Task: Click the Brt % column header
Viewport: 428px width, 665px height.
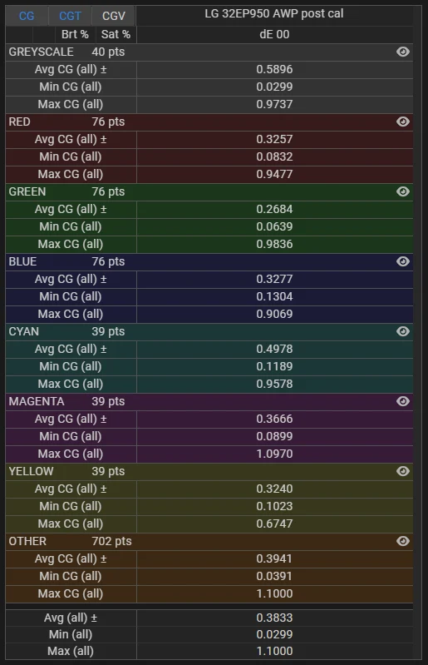Action: coord(75,34)
